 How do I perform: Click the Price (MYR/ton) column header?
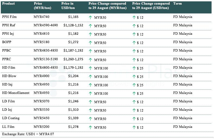[42, 6]
